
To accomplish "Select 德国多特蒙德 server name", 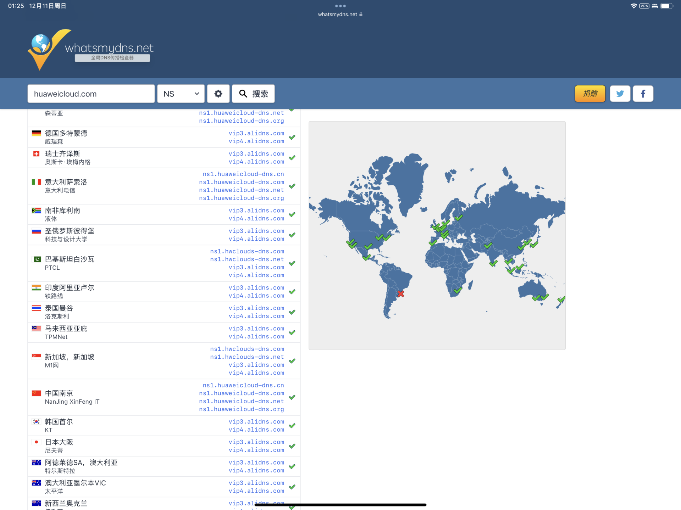I will tap(66, 133).
